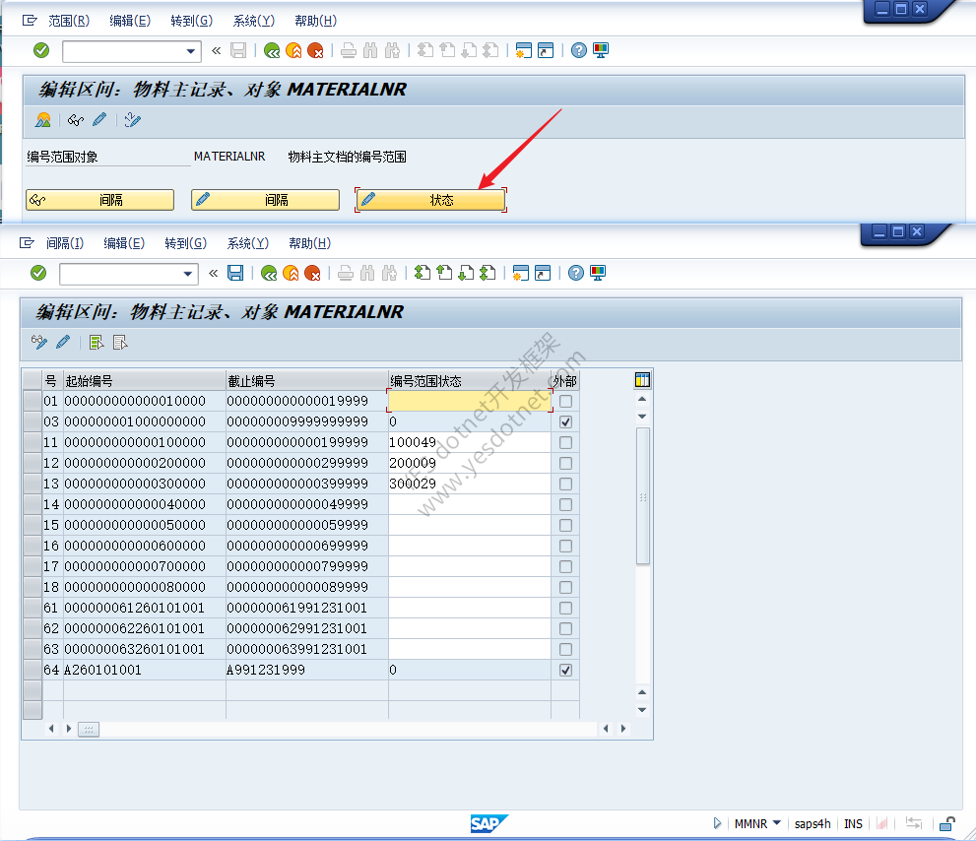Viewport: 976px width, 841px height.
Task: Click green Back icon in upper window toolbar
Action: pyautogui.click(x=272, y=50)
